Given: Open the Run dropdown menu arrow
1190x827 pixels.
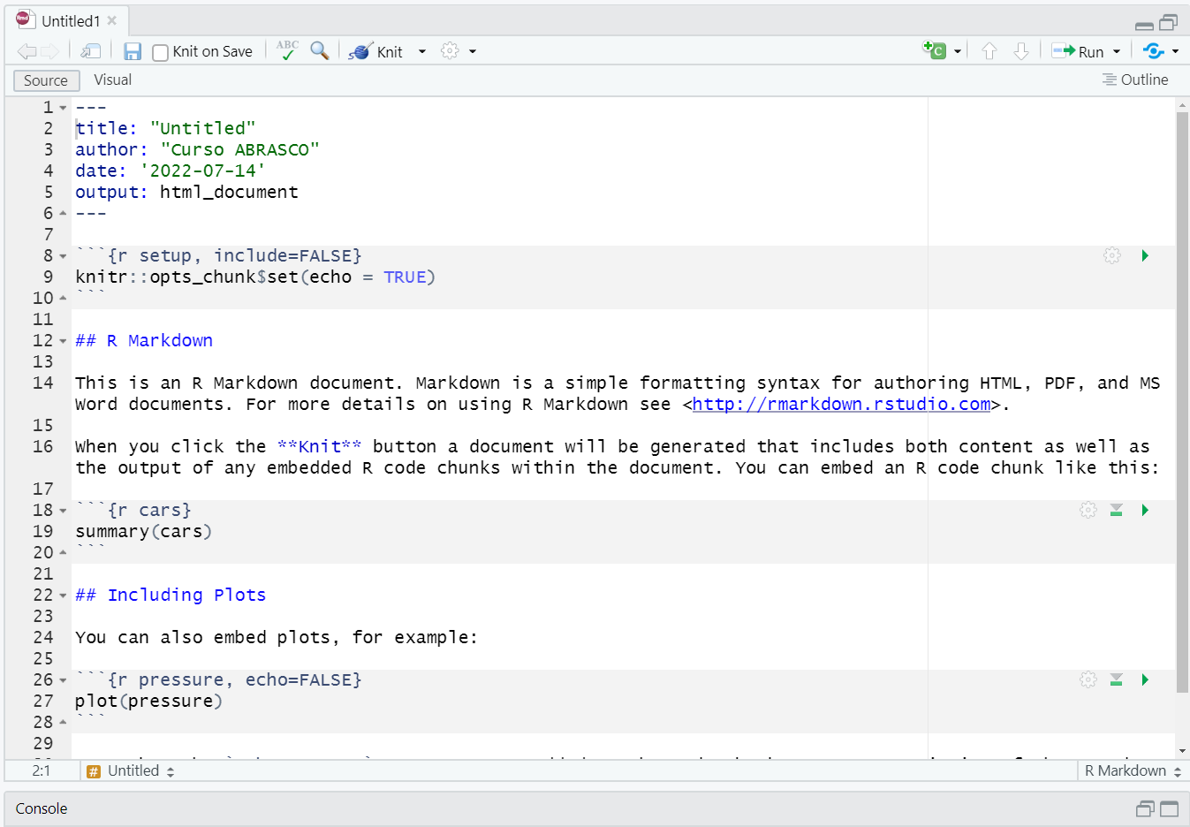Looking at the screenshot, I should (x=1117, y=51).
